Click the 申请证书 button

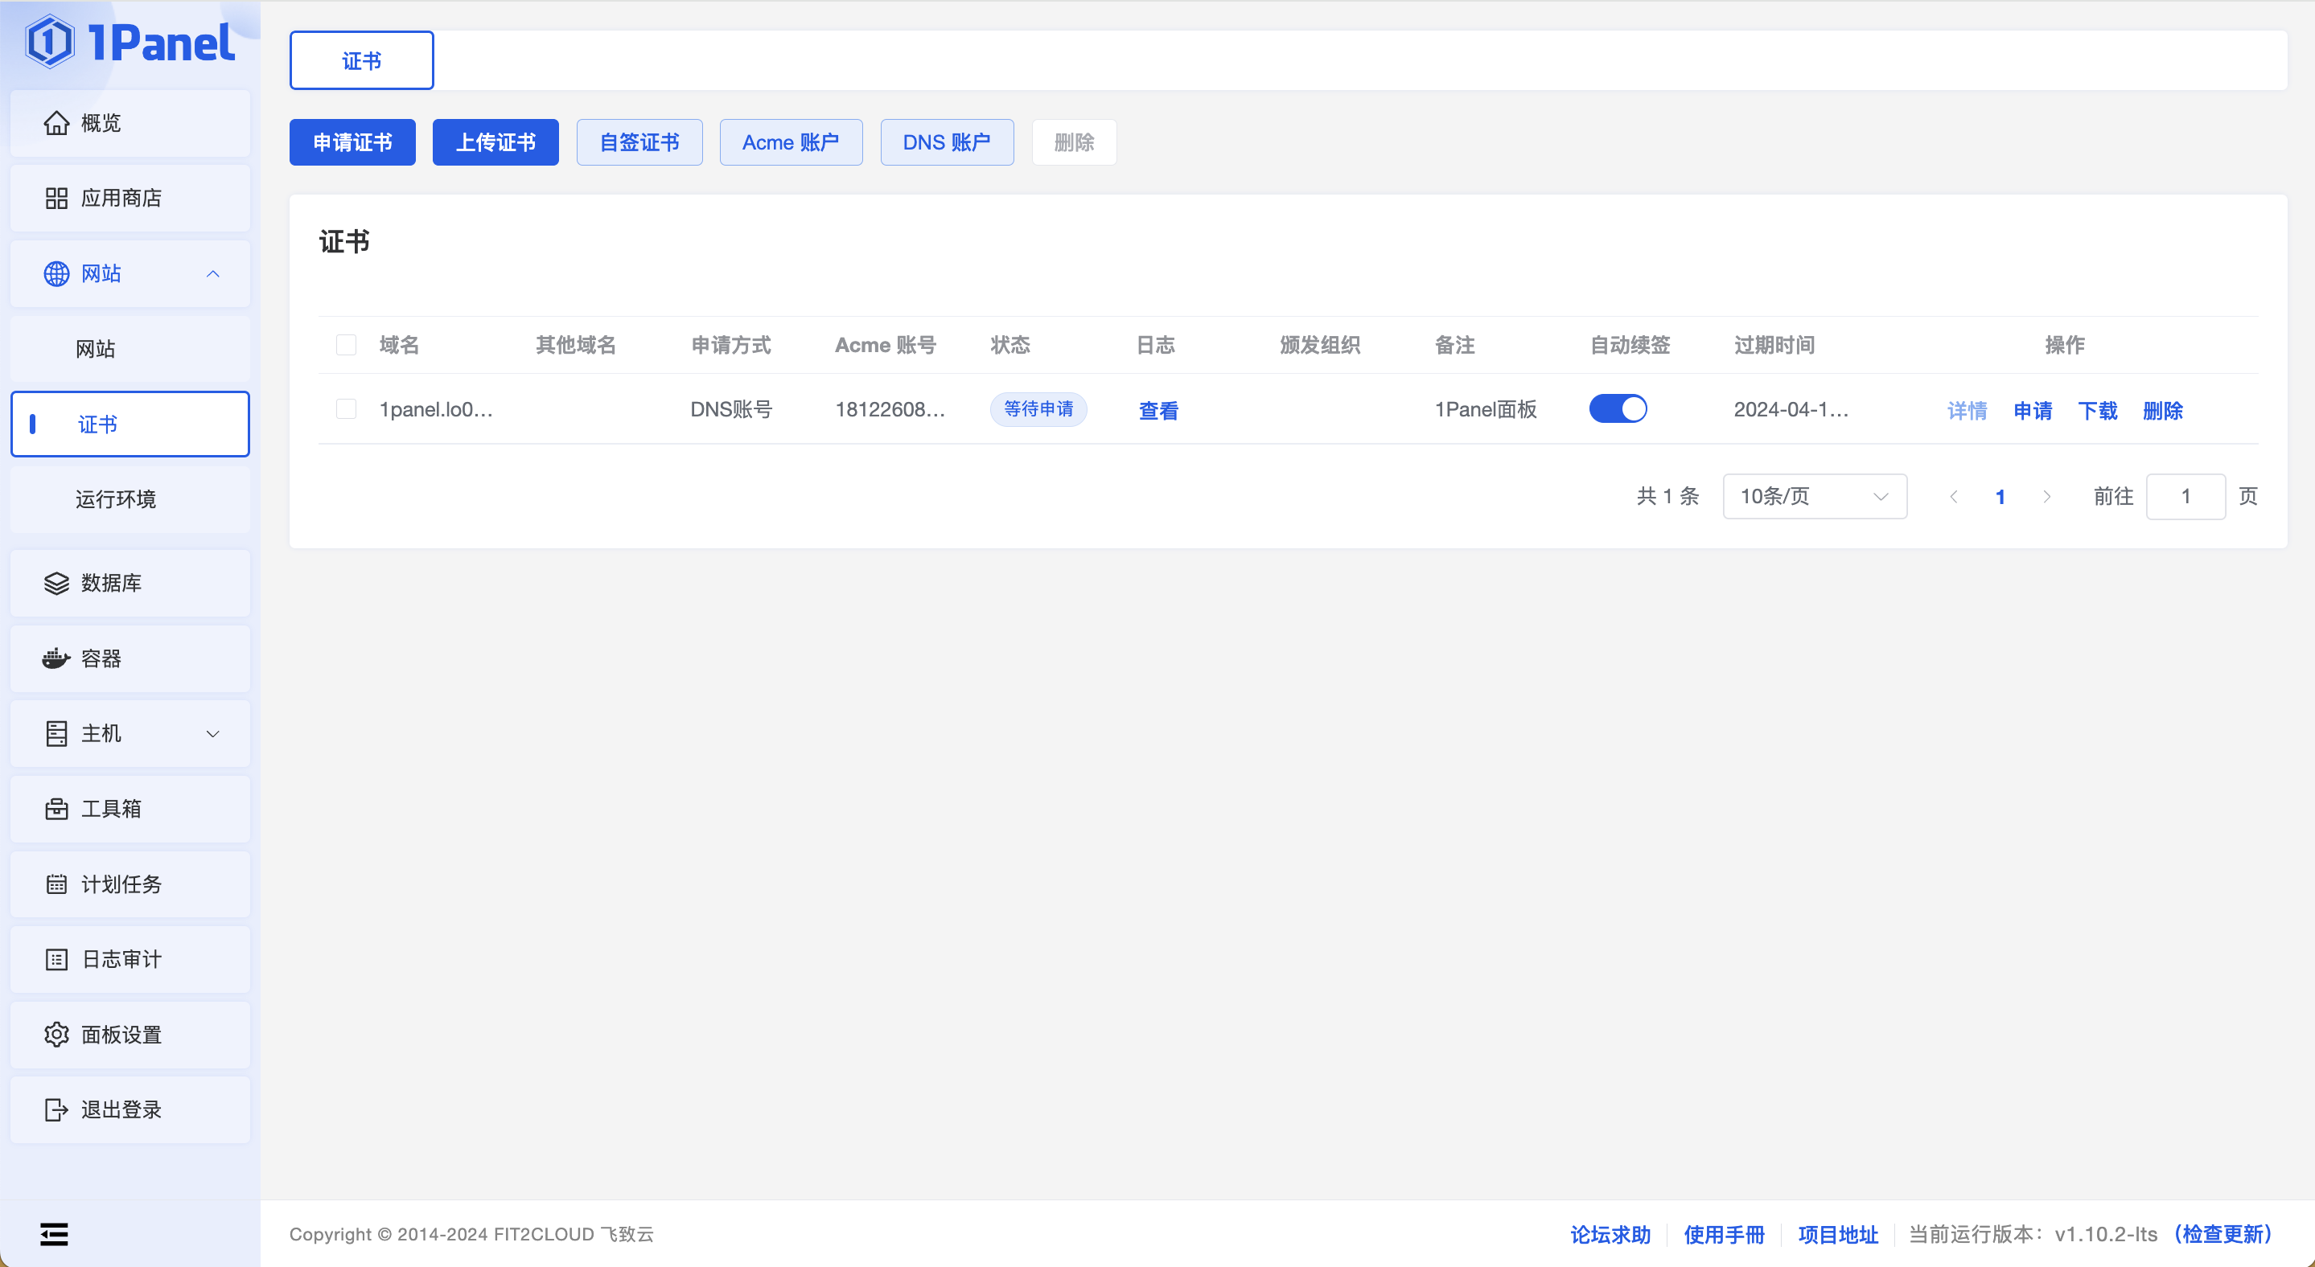[x=352, y=141]
